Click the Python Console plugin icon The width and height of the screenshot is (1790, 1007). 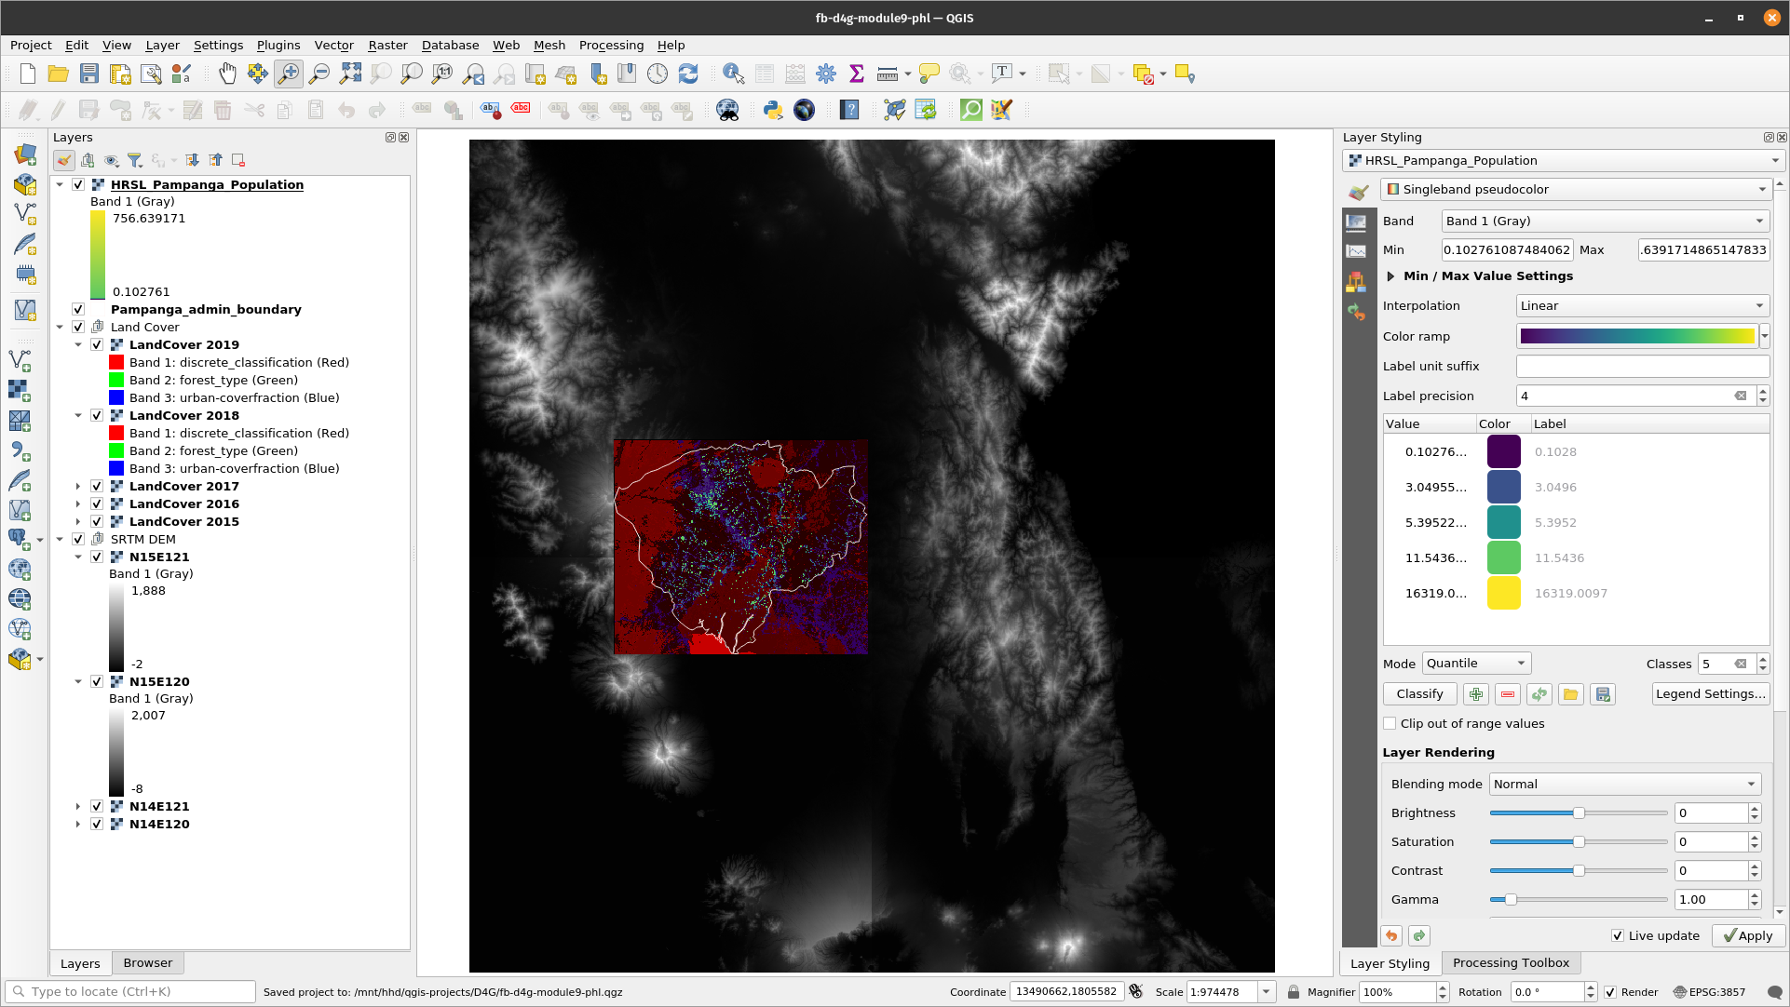point(772,111)
